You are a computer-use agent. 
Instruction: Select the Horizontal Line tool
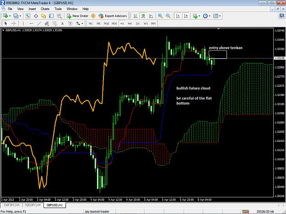point(31,23)
